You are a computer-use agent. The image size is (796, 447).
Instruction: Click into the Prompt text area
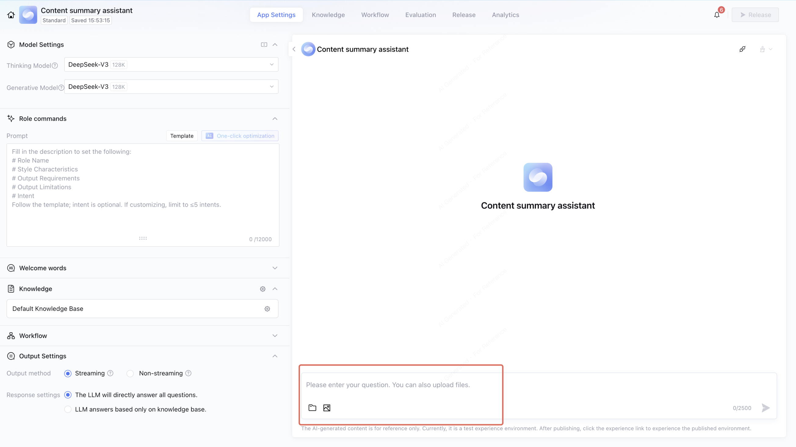pyautogui.click(x=143, y=195)
